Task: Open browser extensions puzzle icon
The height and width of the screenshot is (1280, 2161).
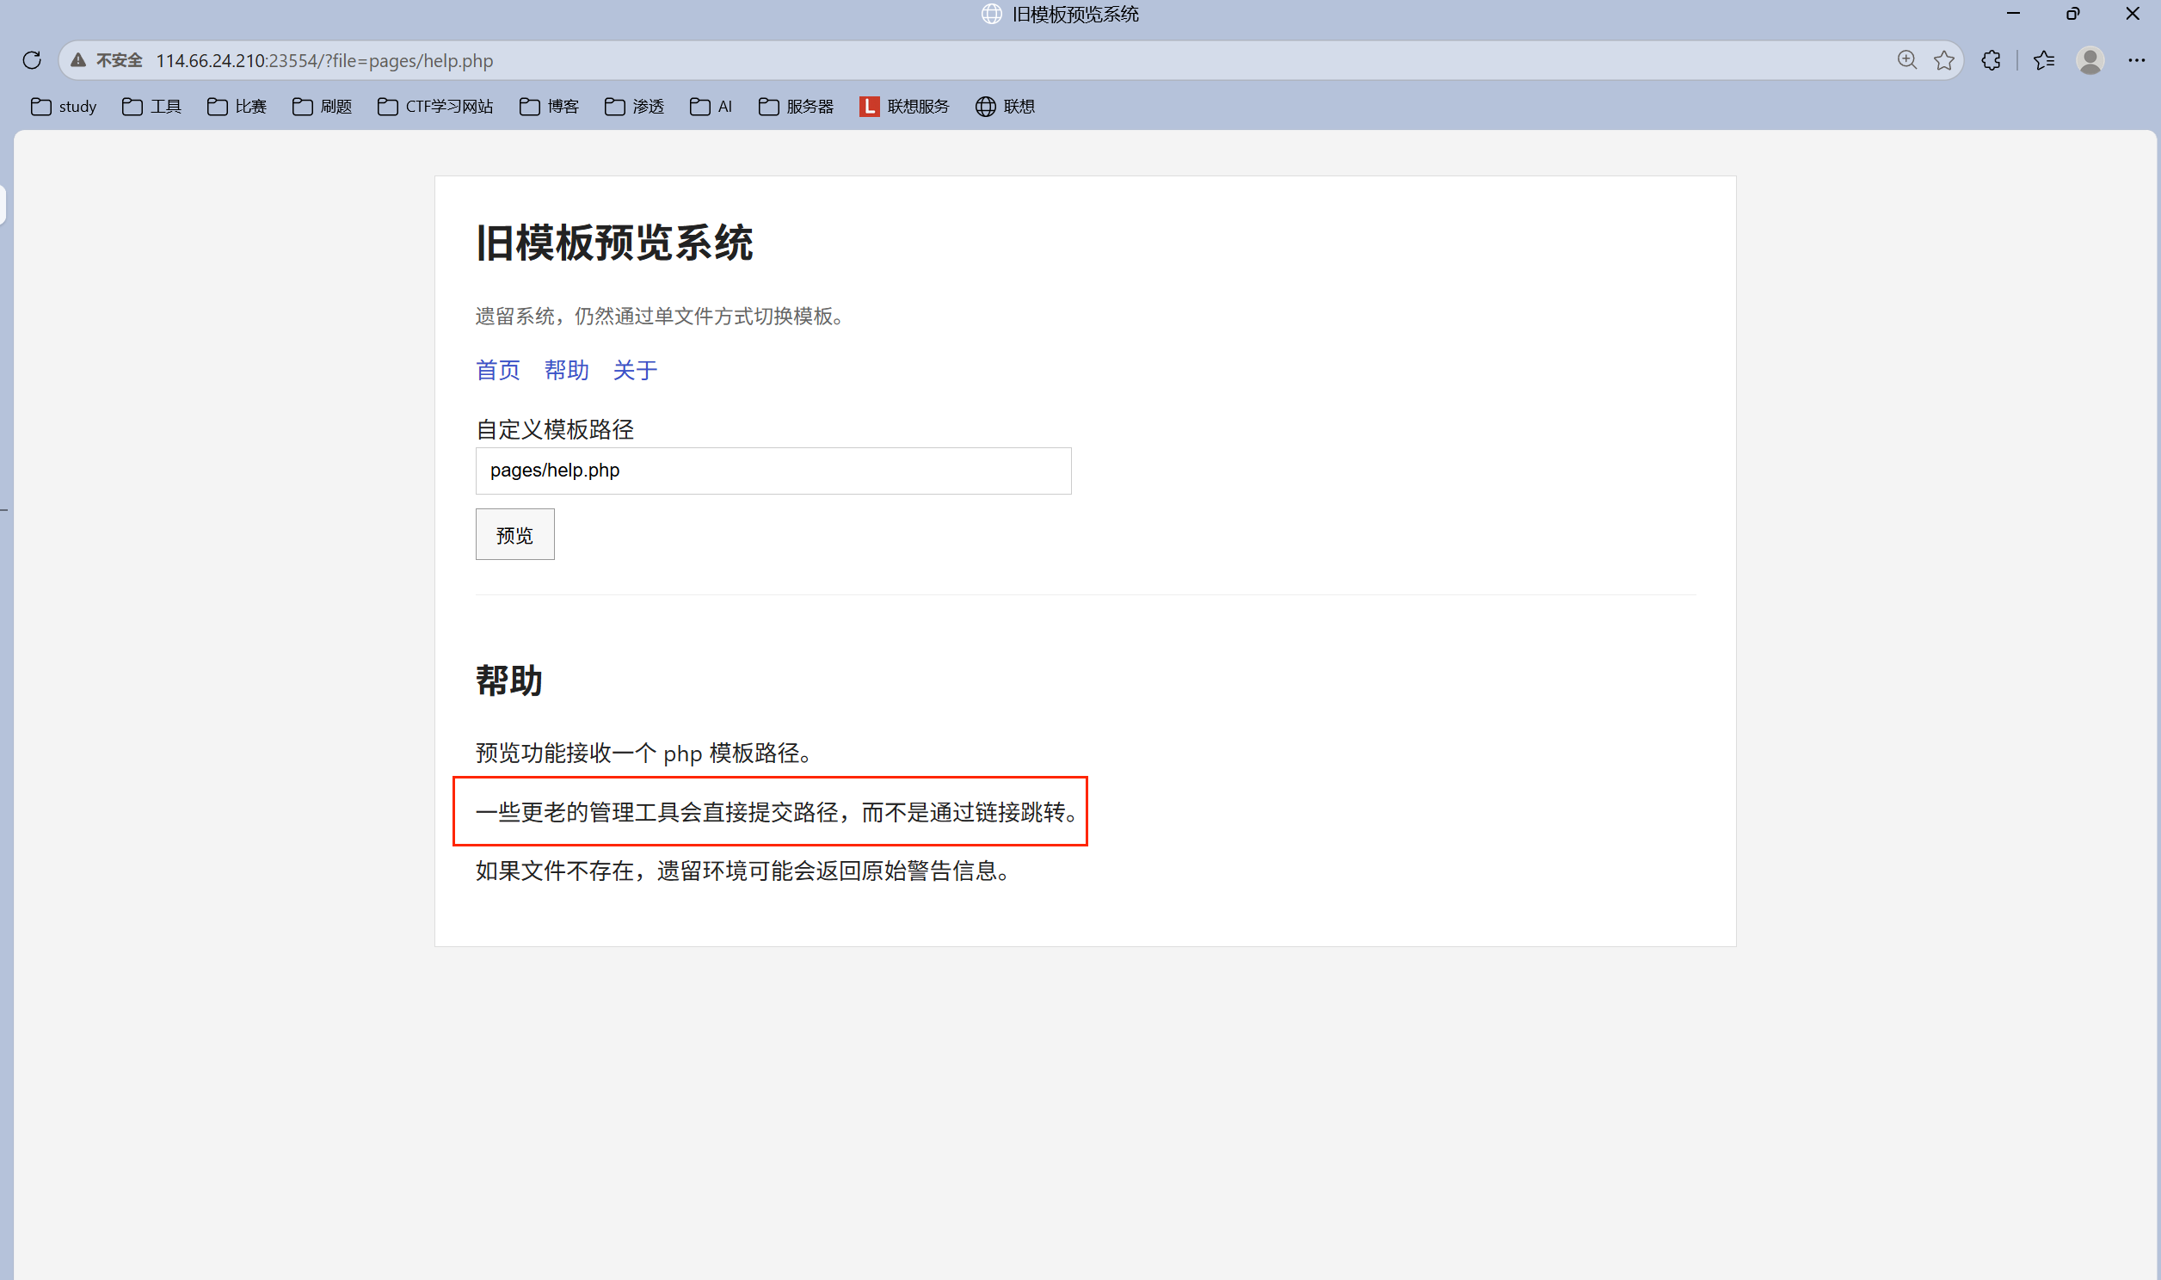Action: pyautogui.click(x=1992, y=60)
